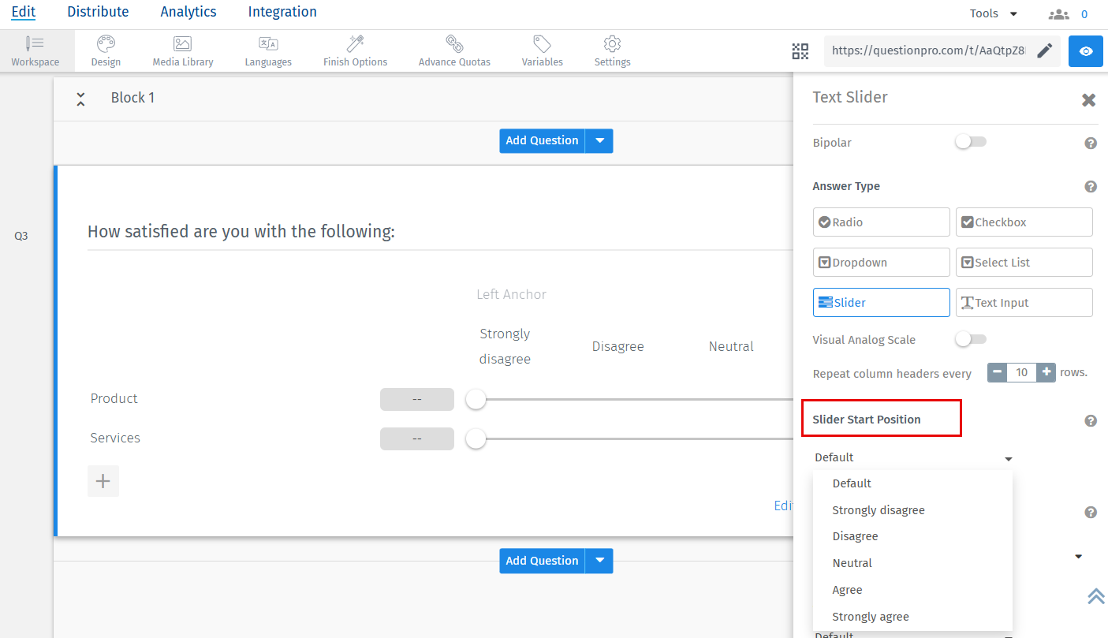Open Advance Quotas
This screenshot has height=638, width=1108.
pyautogui.click(x=454, y=50)
